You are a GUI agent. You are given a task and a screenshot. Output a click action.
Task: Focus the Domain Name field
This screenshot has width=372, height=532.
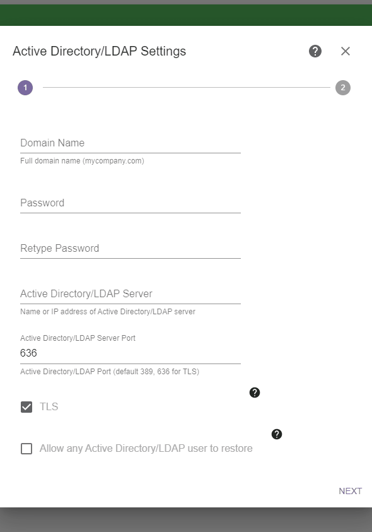131,143
